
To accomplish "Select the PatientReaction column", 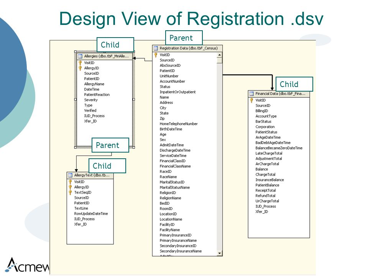I will pos(97,95).
